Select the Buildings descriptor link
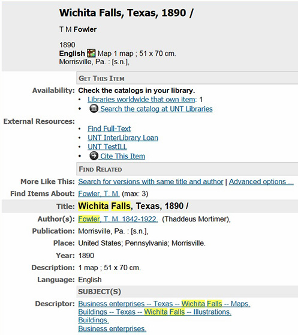 [x=94, y=320]
